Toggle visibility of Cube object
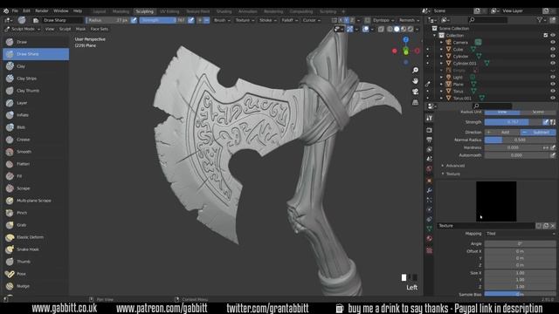 point(553,49)
